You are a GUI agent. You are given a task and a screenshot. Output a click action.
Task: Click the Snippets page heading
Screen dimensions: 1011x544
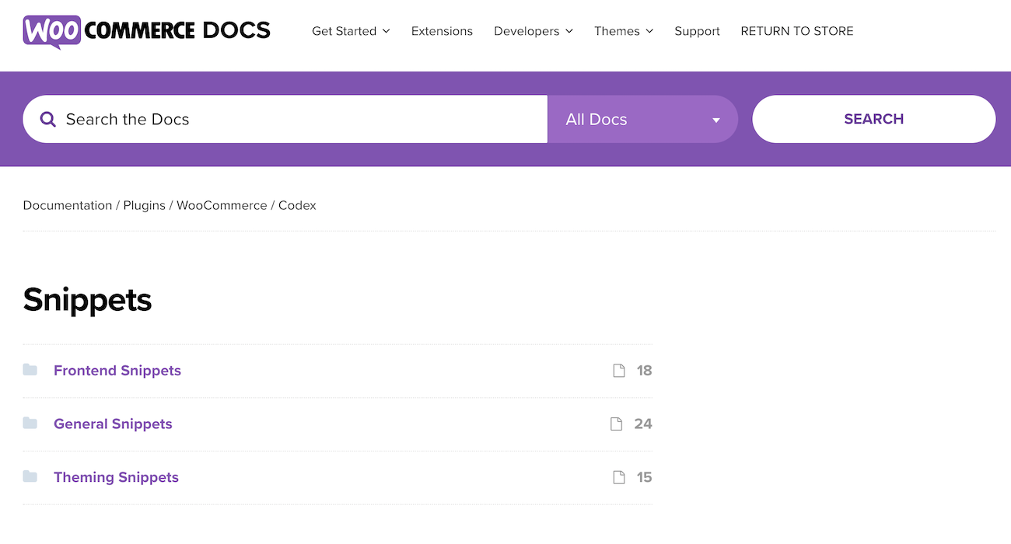88,300
